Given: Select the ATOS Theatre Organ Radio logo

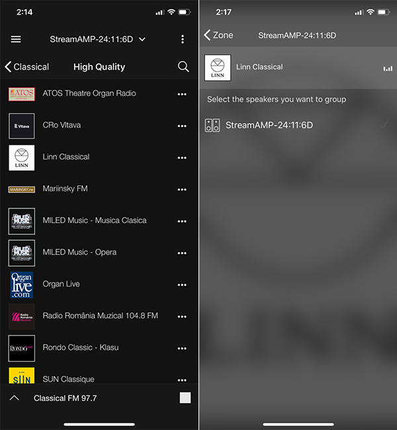Looking at the screenshot, I should point(22,94).
